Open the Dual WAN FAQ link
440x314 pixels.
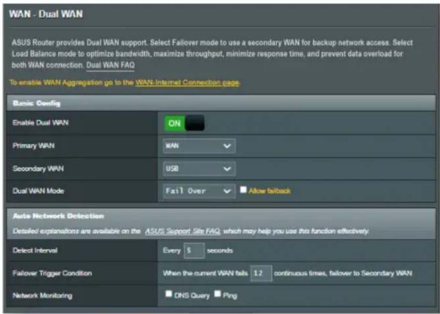110,65
